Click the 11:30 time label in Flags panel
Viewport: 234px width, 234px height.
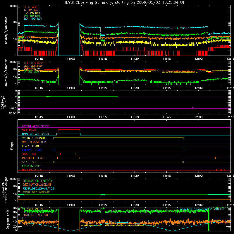click(x=135, y=175)
